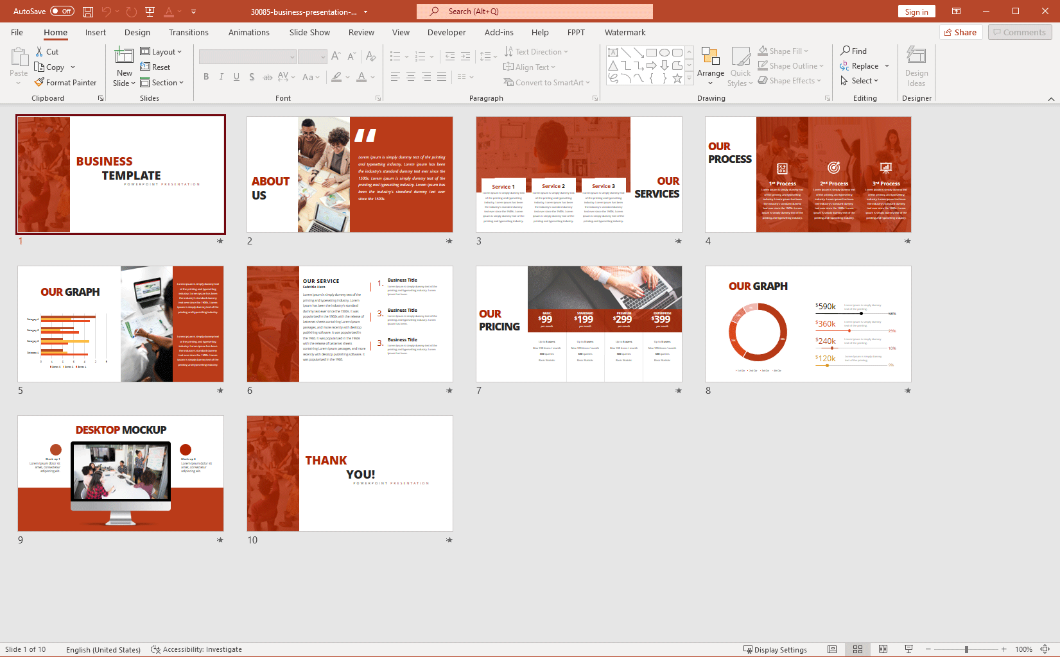
Task: Open the Arrange tool
Action: (x=710, y=65)
